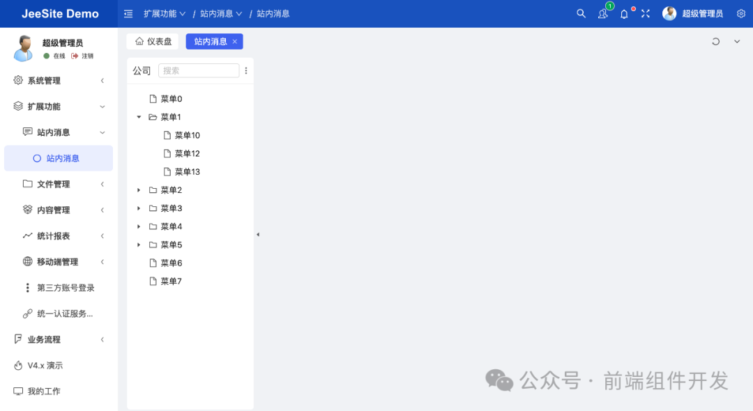Open online users icon with badge 1
This screenshot has width=753, height=411.
point(602,13)
